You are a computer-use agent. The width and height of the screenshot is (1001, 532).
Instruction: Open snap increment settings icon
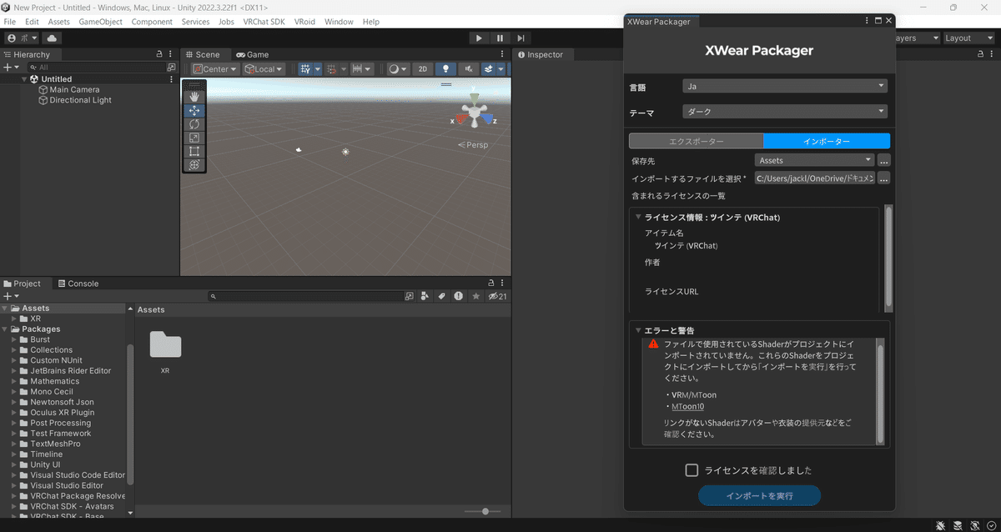pos(362,69)
